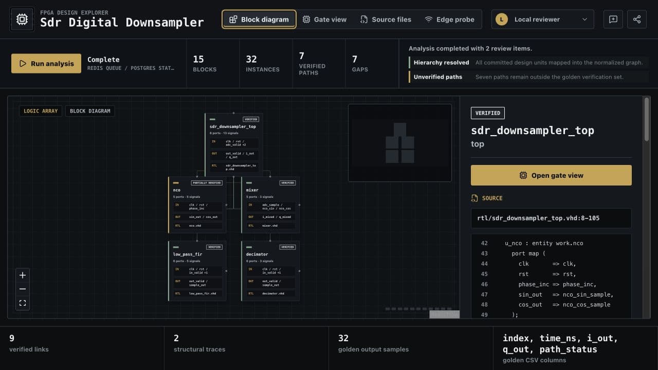Click the add comment icon button
The image size is (658, 370).
(x=613, y=20)
